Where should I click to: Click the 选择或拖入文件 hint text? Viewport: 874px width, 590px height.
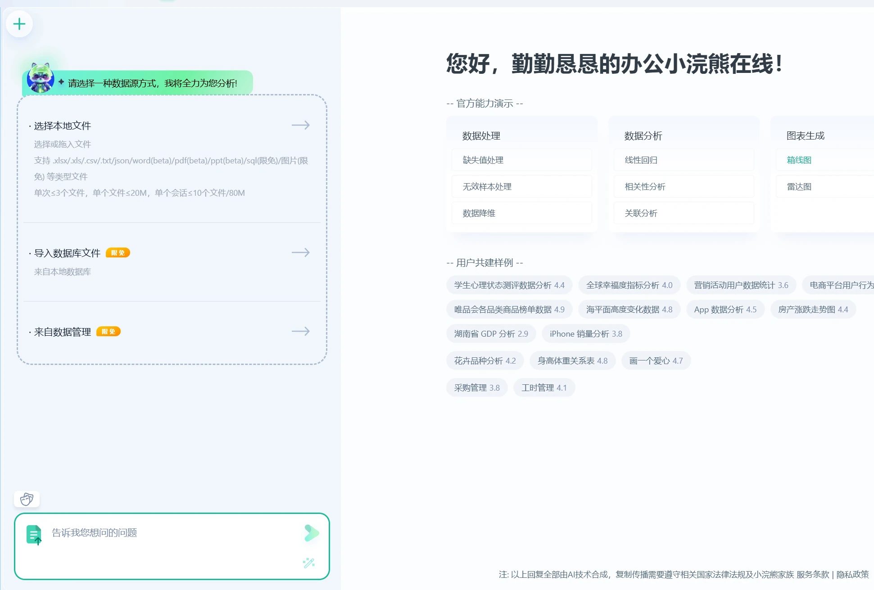coord(62,144)
